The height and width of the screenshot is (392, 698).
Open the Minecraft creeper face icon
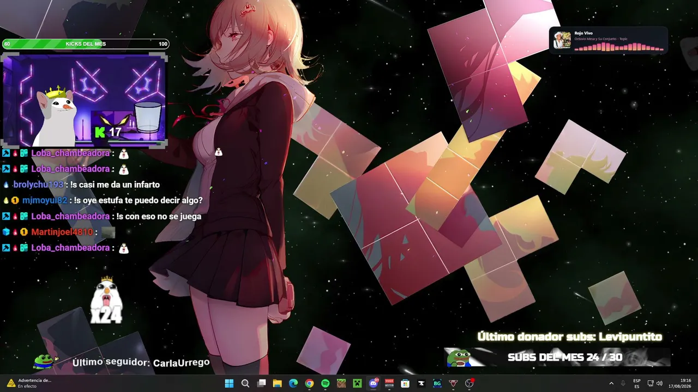[x=357, y=383]
